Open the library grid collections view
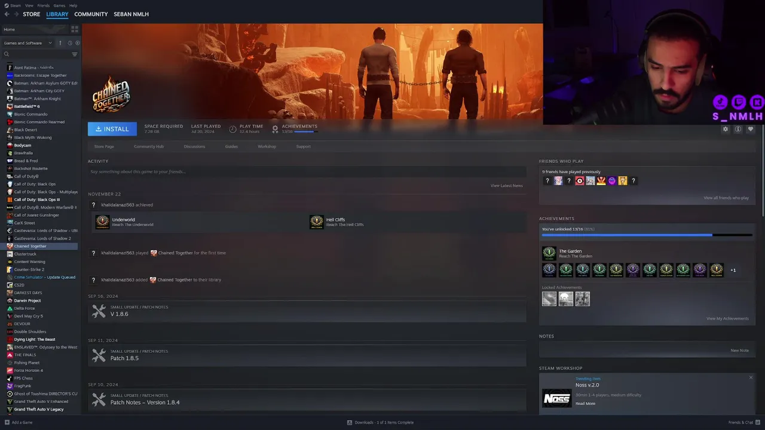Viewport: 765px width, 430px height. [75, 29]
